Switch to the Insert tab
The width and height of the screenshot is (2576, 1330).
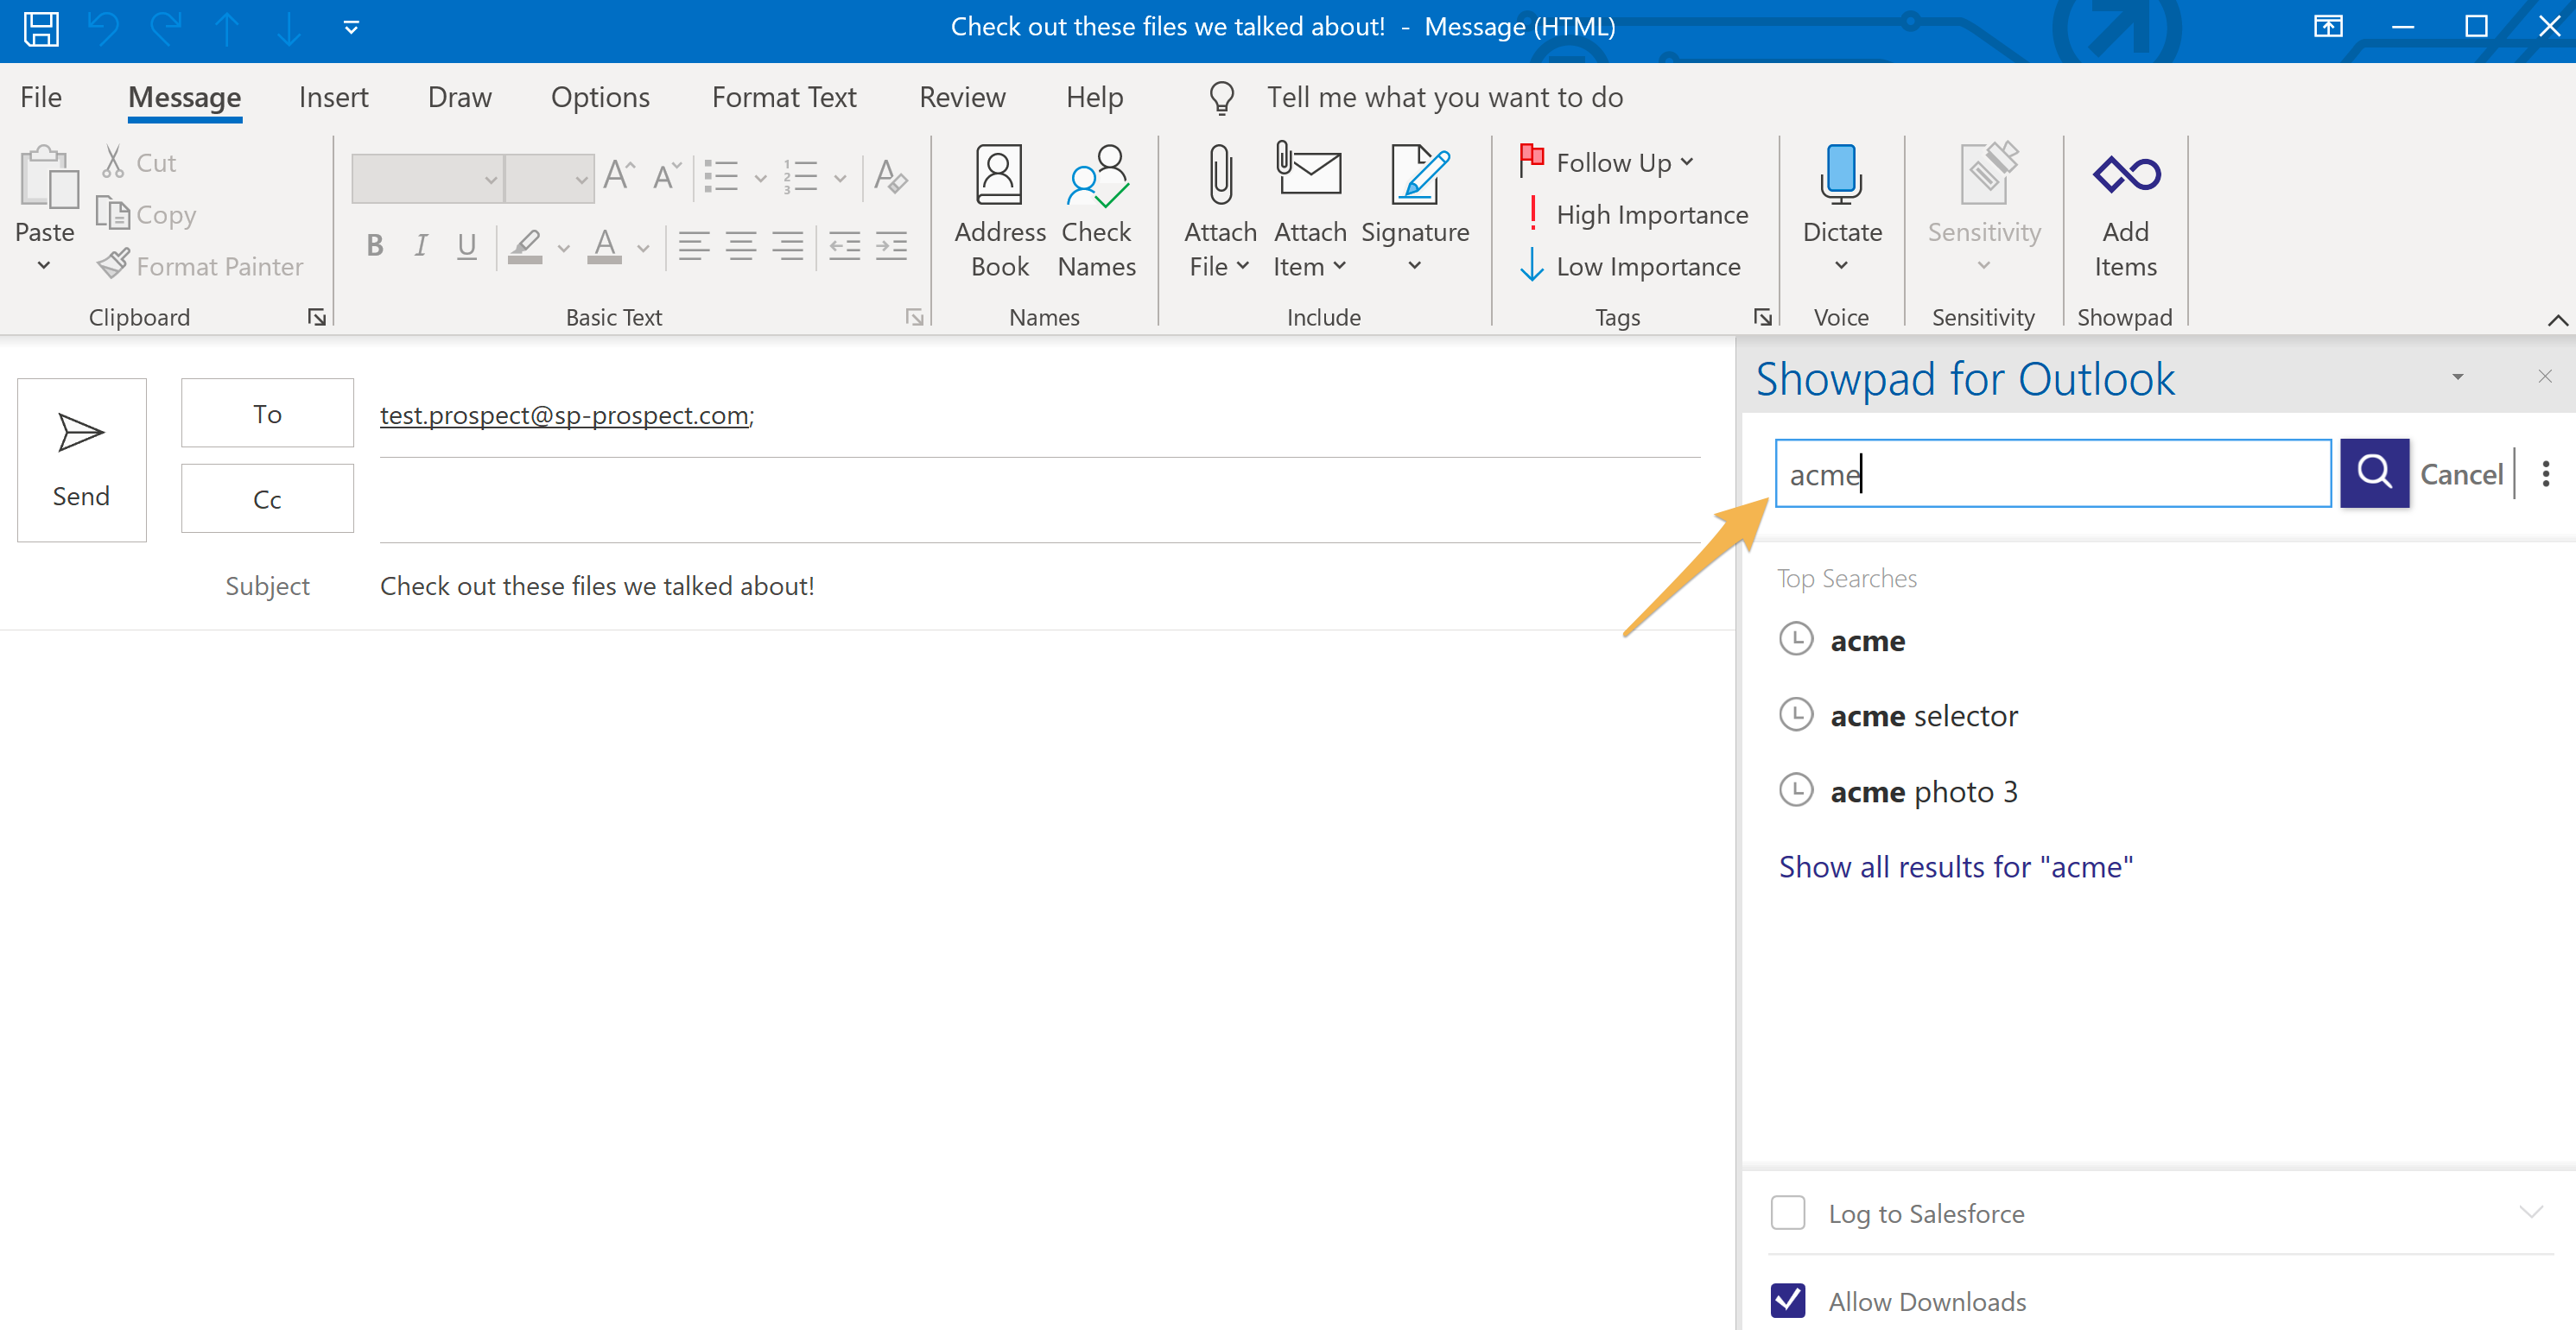333,97
